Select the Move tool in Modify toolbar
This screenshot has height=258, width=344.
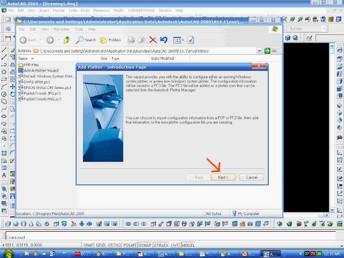point(12,87)
